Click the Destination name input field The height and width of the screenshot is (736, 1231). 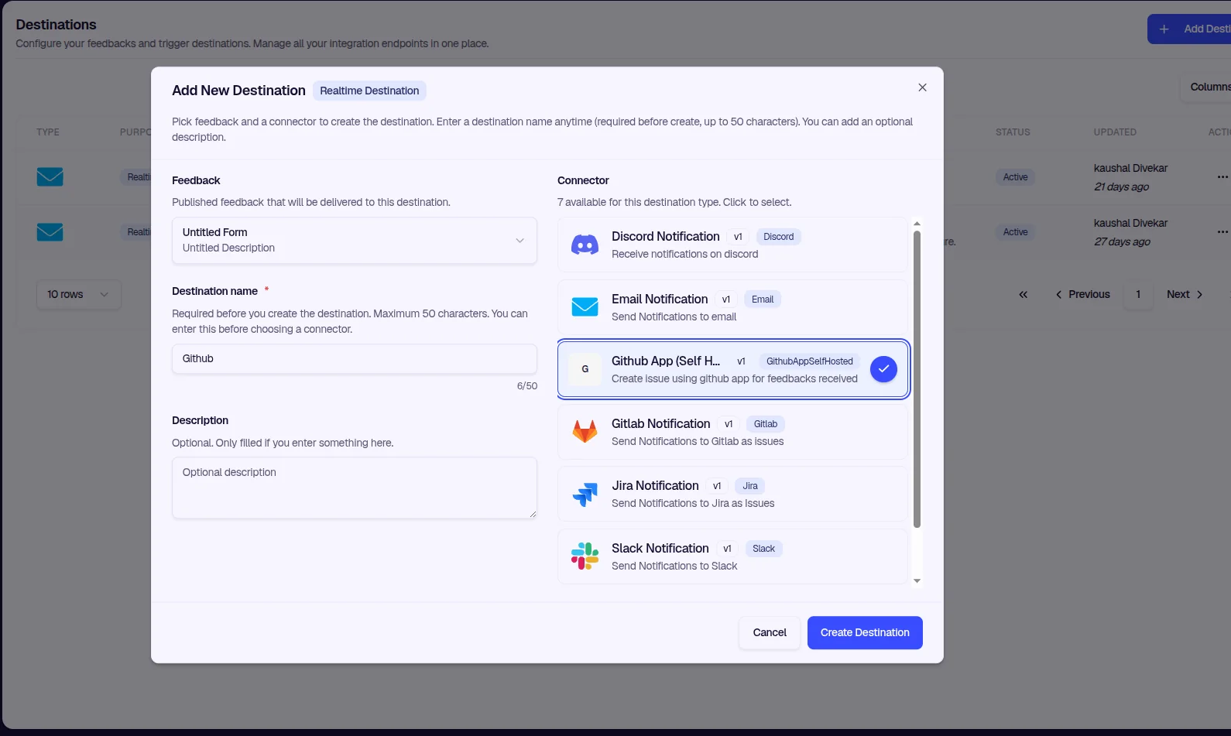355,359
